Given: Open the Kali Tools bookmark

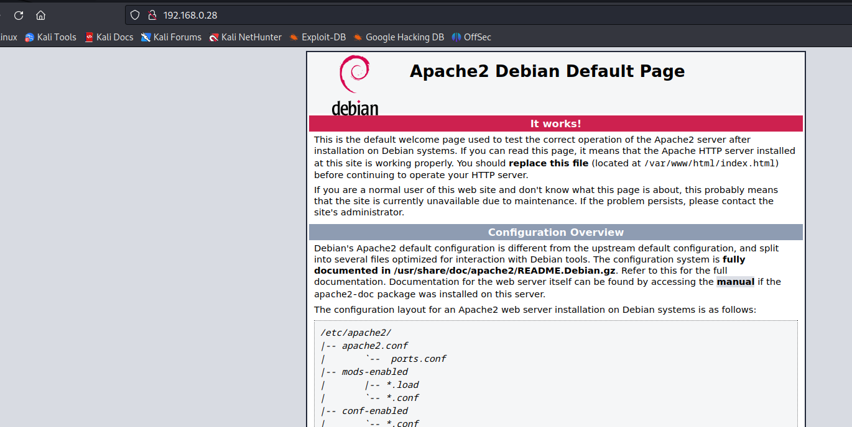Looking at the screenshot, I should tap(50, 37).
